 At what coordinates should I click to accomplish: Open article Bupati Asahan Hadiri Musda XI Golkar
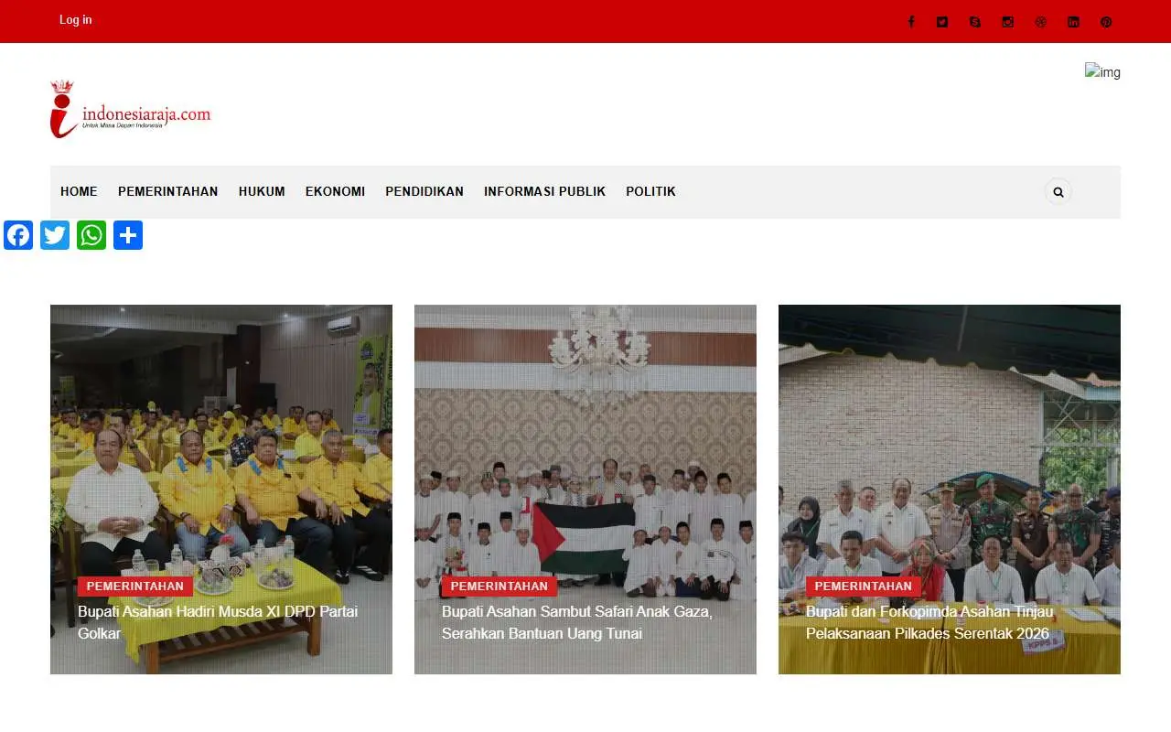pos(218,622)
